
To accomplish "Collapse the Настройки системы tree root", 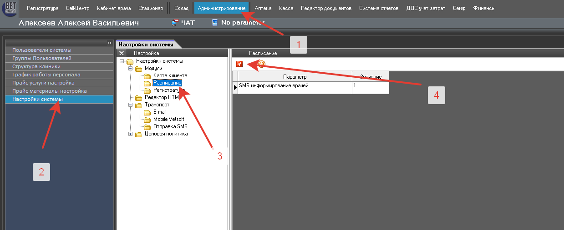I will pos(122,61).
